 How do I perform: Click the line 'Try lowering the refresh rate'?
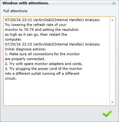coord(36,25)
